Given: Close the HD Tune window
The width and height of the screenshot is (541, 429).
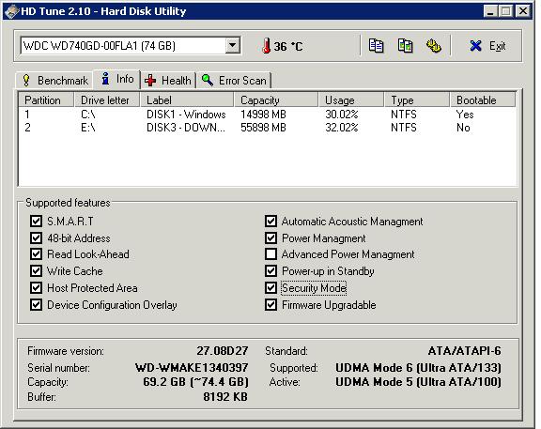Looking at the screenshot, I should [523, 11].
